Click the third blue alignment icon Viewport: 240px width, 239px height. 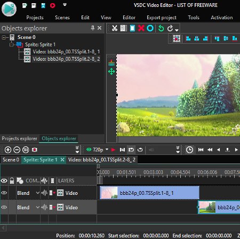[205, 38]
